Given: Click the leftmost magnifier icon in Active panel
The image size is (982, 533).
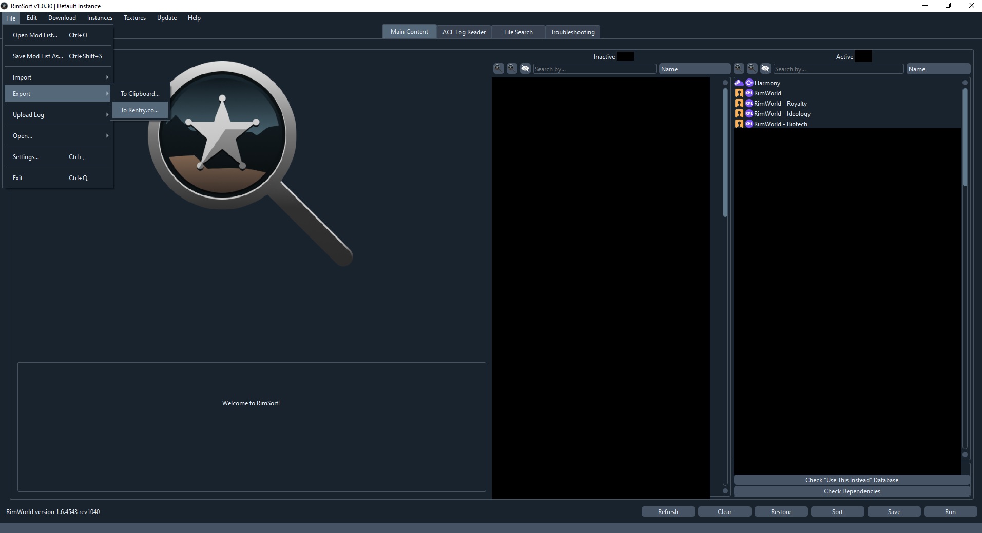Looking at the screenshot, I should [x=739, y=69].
